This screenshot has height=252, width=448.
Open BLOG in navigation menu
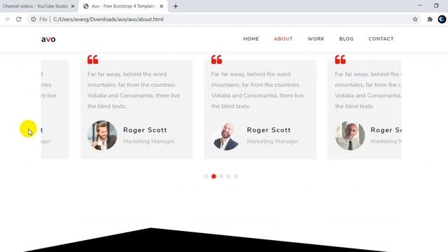(346, 39)
